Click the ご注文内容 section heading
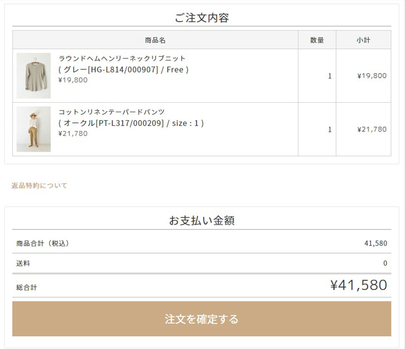This screenshot has height=349, width=405. coord(202,18)
